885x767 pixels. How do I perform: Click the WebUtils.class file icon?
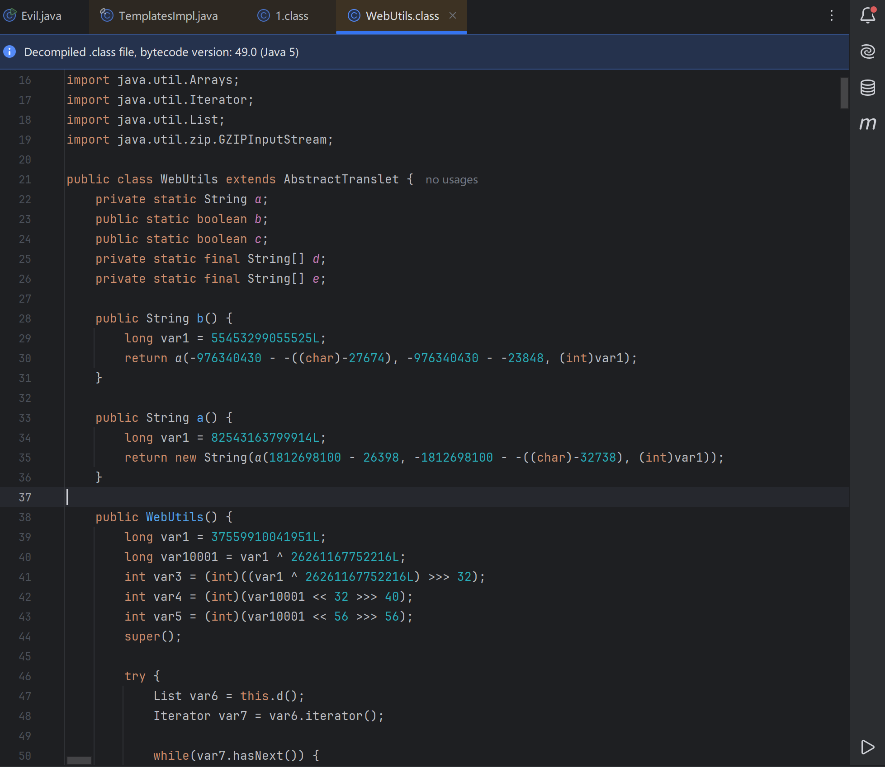[354, 16]
